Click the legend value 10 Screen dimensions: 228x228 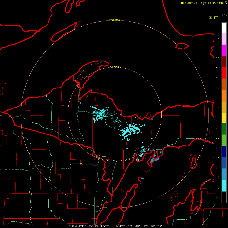[218, 168]
